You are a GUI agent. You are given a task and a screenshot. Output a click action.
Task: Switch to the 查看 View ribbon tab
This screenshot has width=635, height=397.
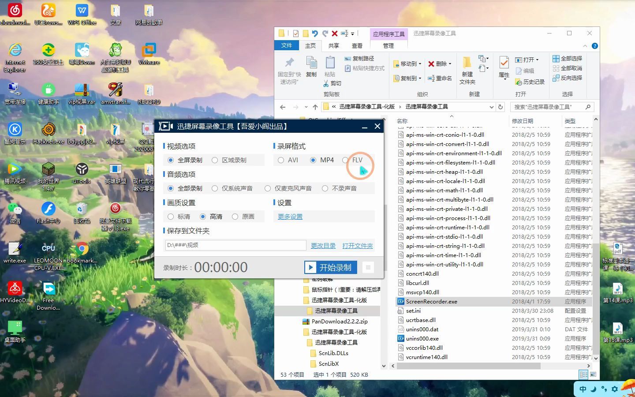(x=357, y=45)
